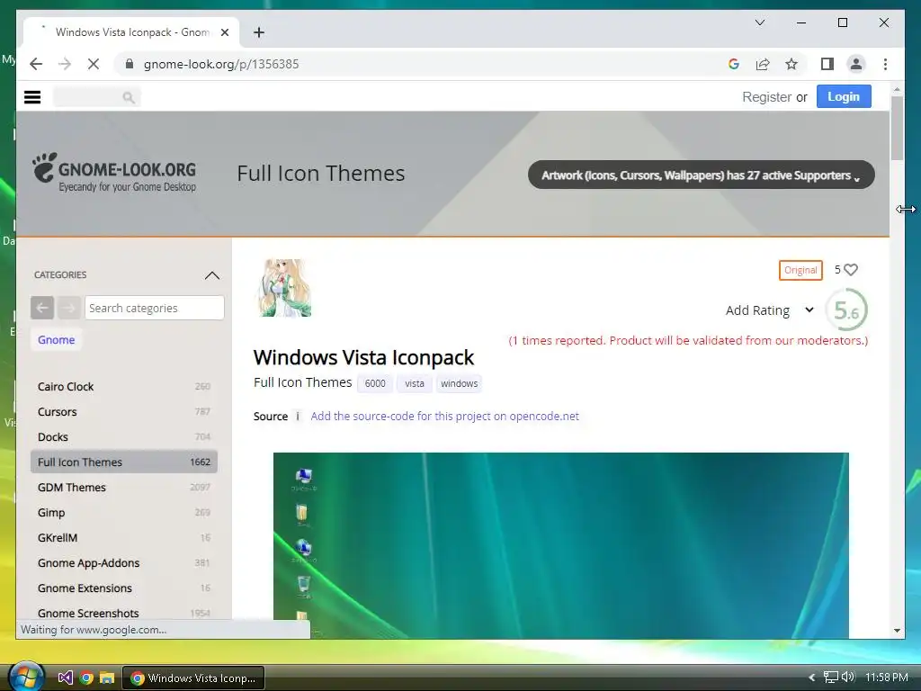Screen dimensions: 921x691
Task: Open the Vista desktop preview screenshot
Action: 561,544
